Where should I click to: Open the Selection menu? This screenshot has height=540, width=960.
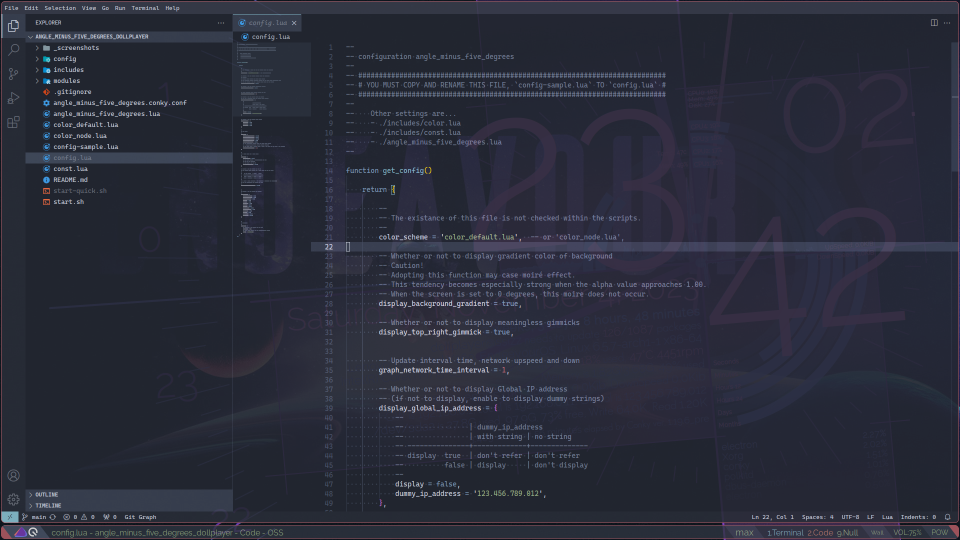[60, 8]
